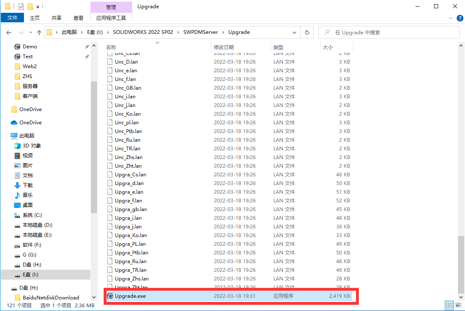Expand the SWPDMServer breadcrumb chevron
The width and height of the screenshot is (465, 311).
(223, 32)
